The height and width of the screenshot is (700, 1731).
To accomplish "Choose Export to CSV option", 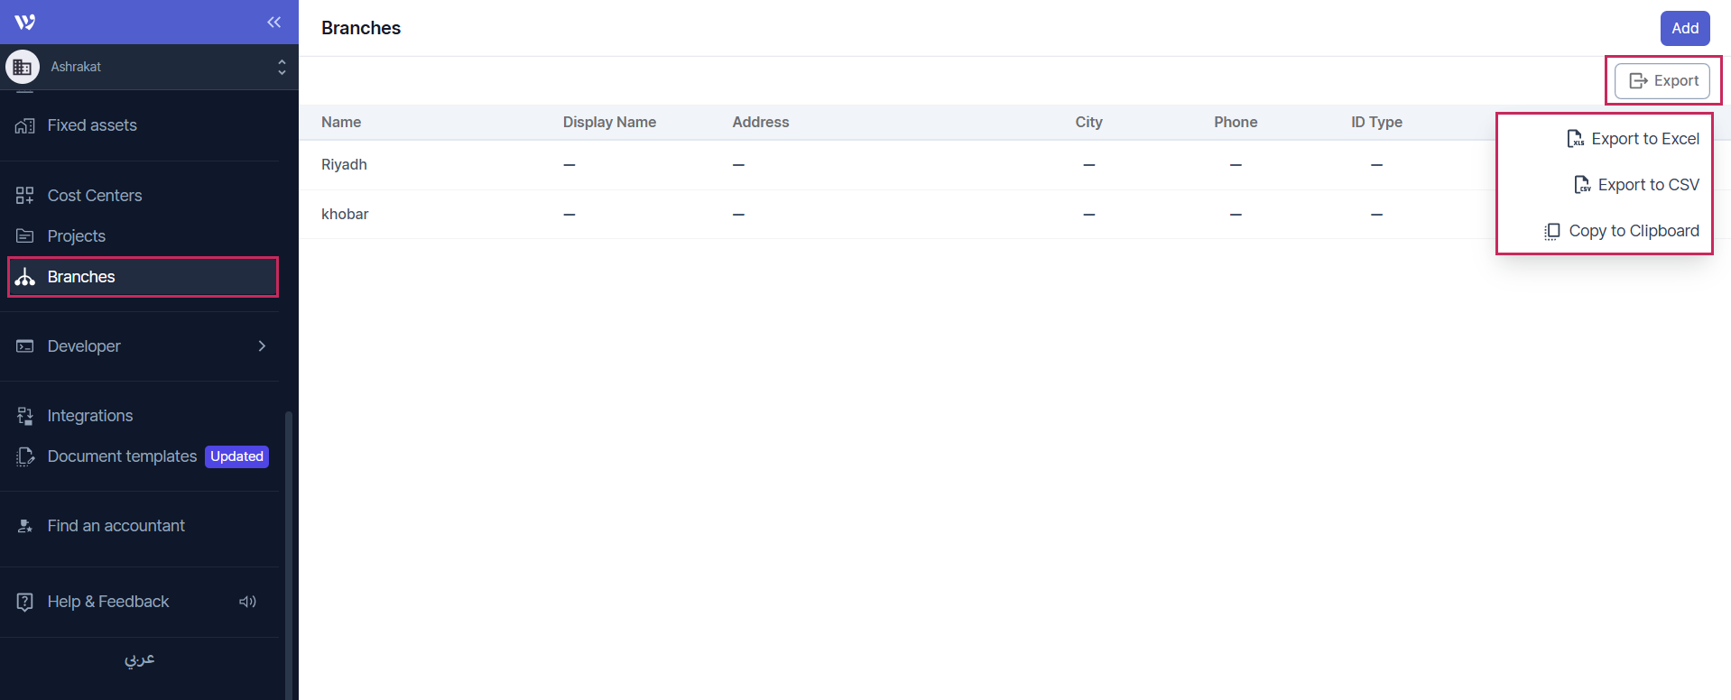I will pos(1637,185).
